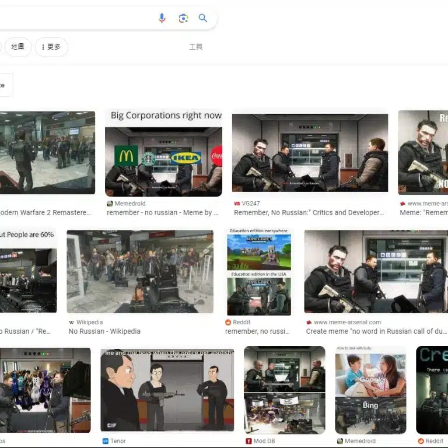Click inside the search text field

click(x=76, y=18)
